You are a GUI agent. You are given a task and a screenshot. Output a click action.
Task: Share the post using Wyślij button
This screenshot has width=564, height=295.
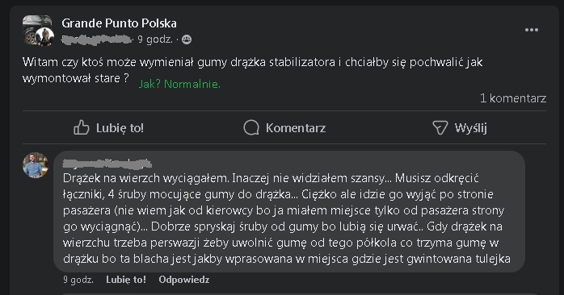pos(460,128)
